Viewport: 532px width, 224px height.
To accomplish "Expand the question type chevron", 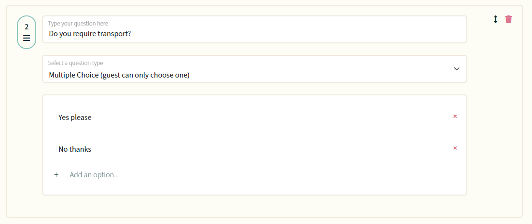I will (x=457, y=69).
